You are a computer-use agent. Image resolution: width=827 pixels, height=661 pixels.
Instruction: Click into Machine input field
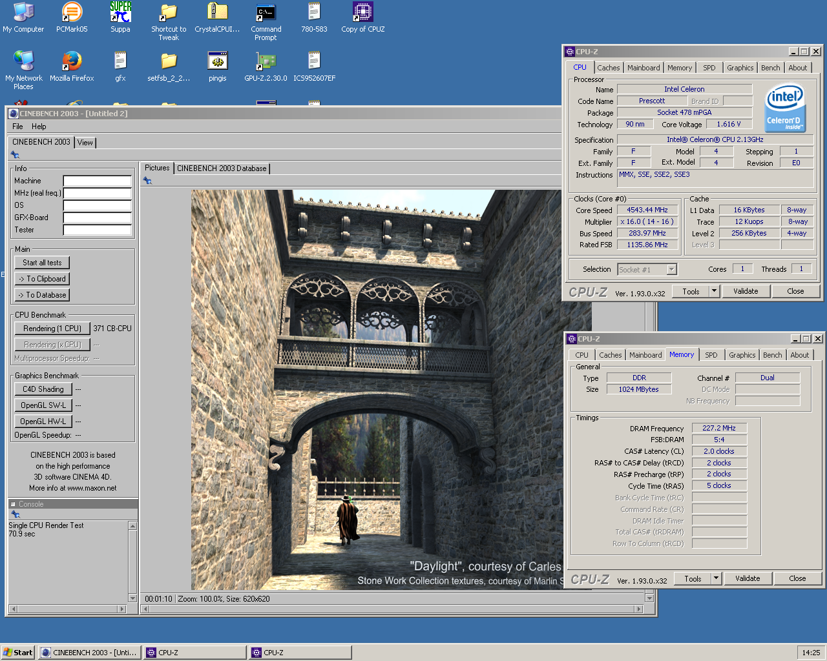97,181
